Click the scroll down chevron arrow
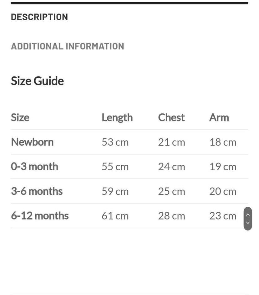Image resolution: width=259 pixels, height=295 pixels. [x=248, y=223]
